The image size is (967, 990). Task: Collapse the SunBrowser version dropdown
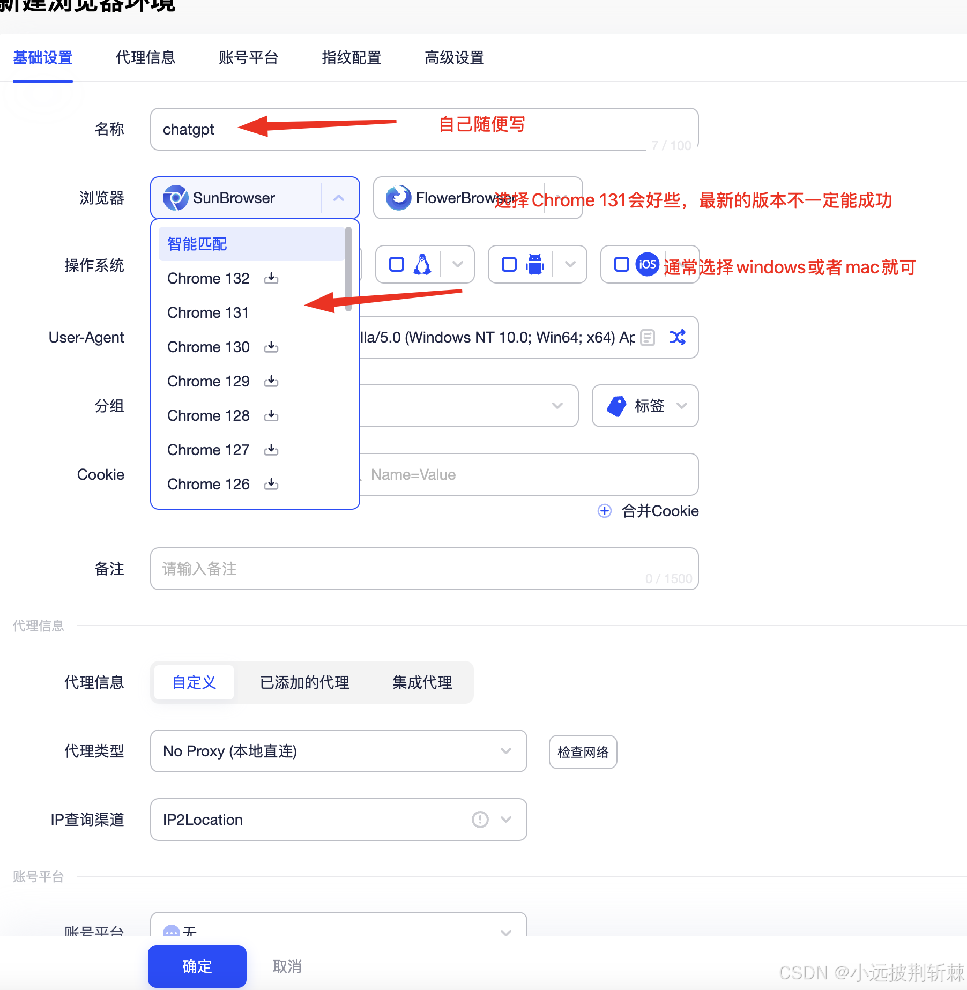point(339,198)
